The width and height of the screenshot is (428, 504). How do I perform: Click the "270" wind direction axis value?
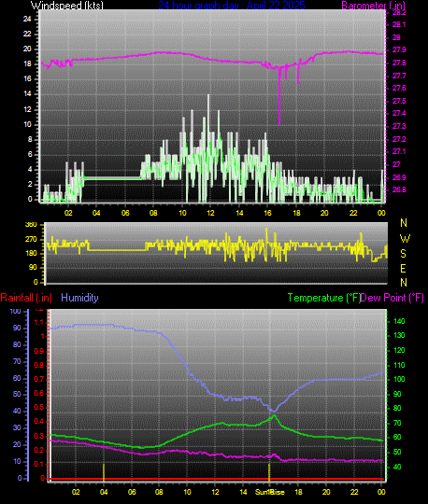tap(31, 240)
